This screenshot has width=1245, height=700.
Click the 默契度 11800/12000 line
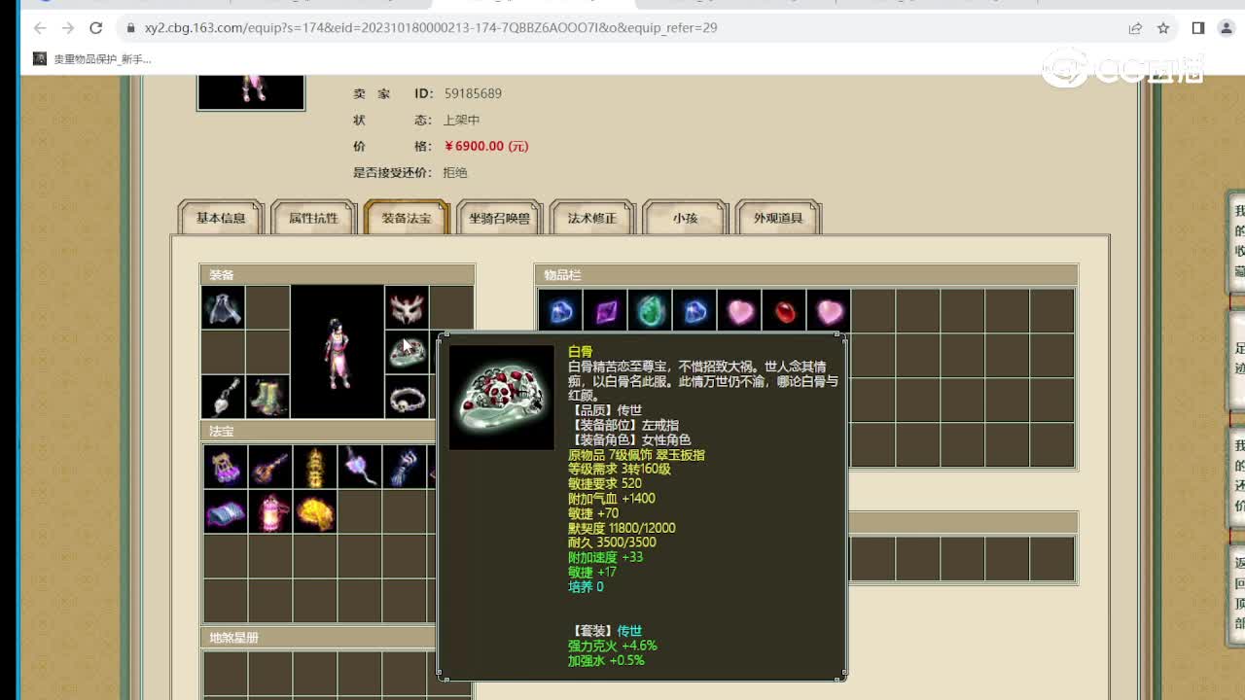click(x=622, y=528)
